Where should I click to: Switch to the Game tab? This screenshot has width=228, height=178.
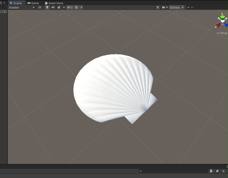point(33,3)
